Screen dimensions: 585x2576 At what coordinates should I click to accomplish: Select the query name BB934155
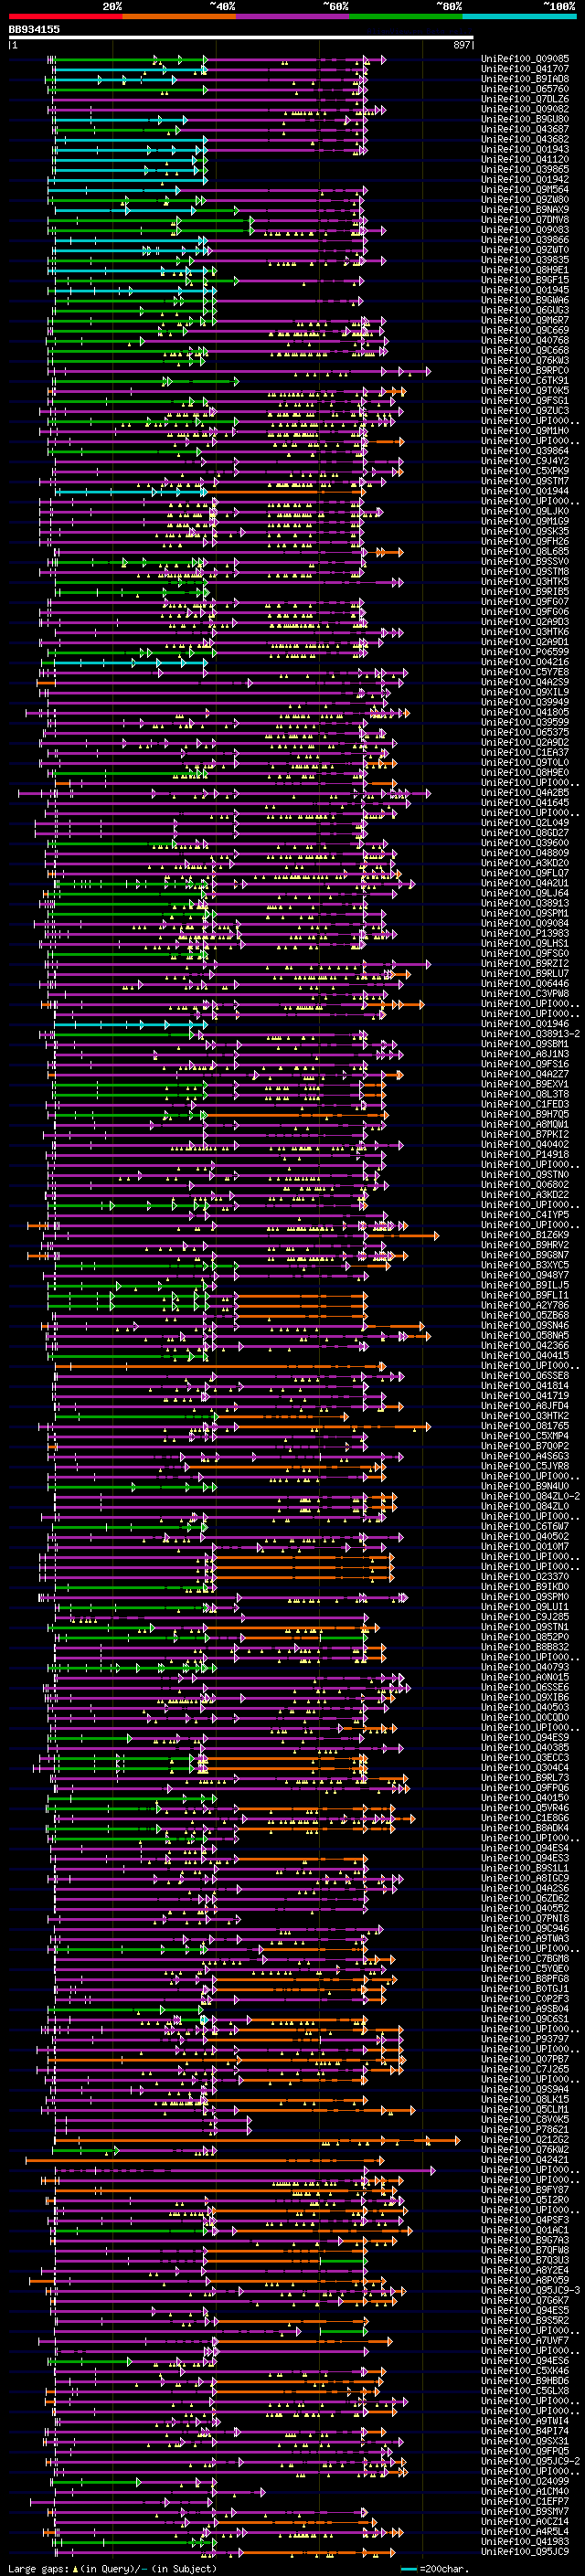(34, 30)
